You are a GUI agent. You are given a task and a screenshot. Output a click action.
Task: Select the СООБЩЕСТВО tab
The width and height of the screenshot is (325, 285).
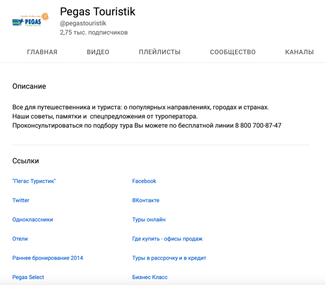tap(232, 52)
